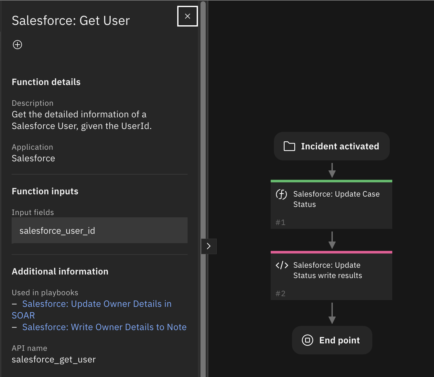Select the End point node

coord(332,340)
